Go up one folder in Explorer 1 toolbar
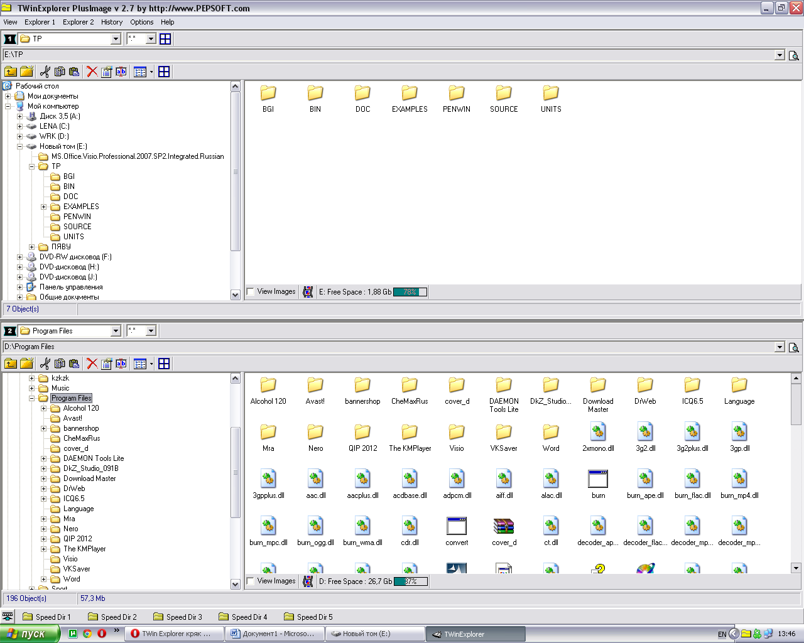Screen dimensions: 804x643 coord(11,72)
